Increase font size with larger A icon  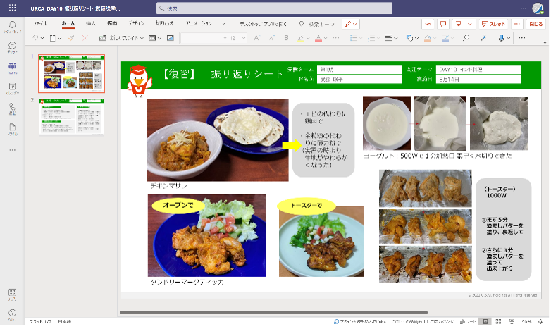tap(256, 38)
